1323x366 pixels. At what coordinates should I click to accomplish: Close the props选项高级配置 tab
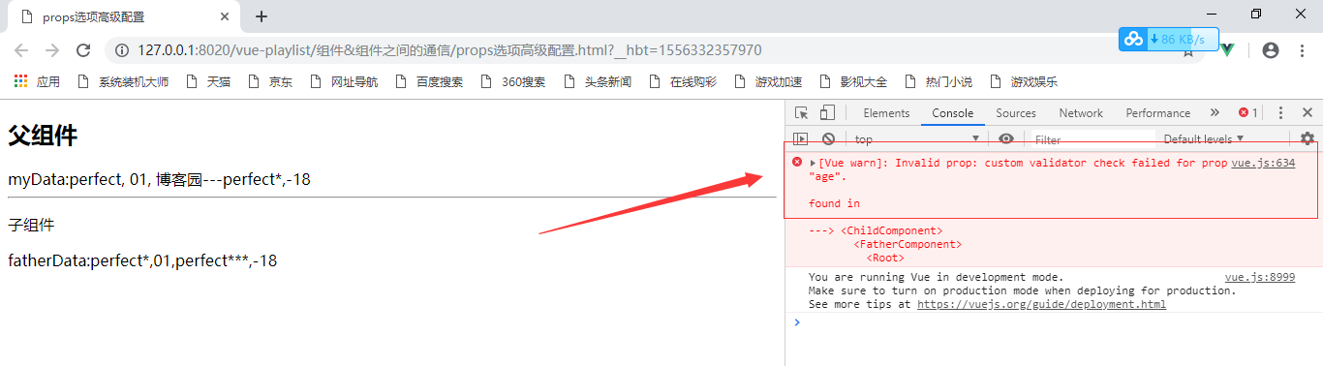tap(225, 16)
